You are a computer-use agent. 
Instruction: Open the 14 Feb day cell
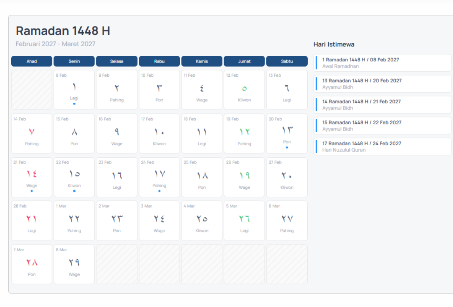32,133
